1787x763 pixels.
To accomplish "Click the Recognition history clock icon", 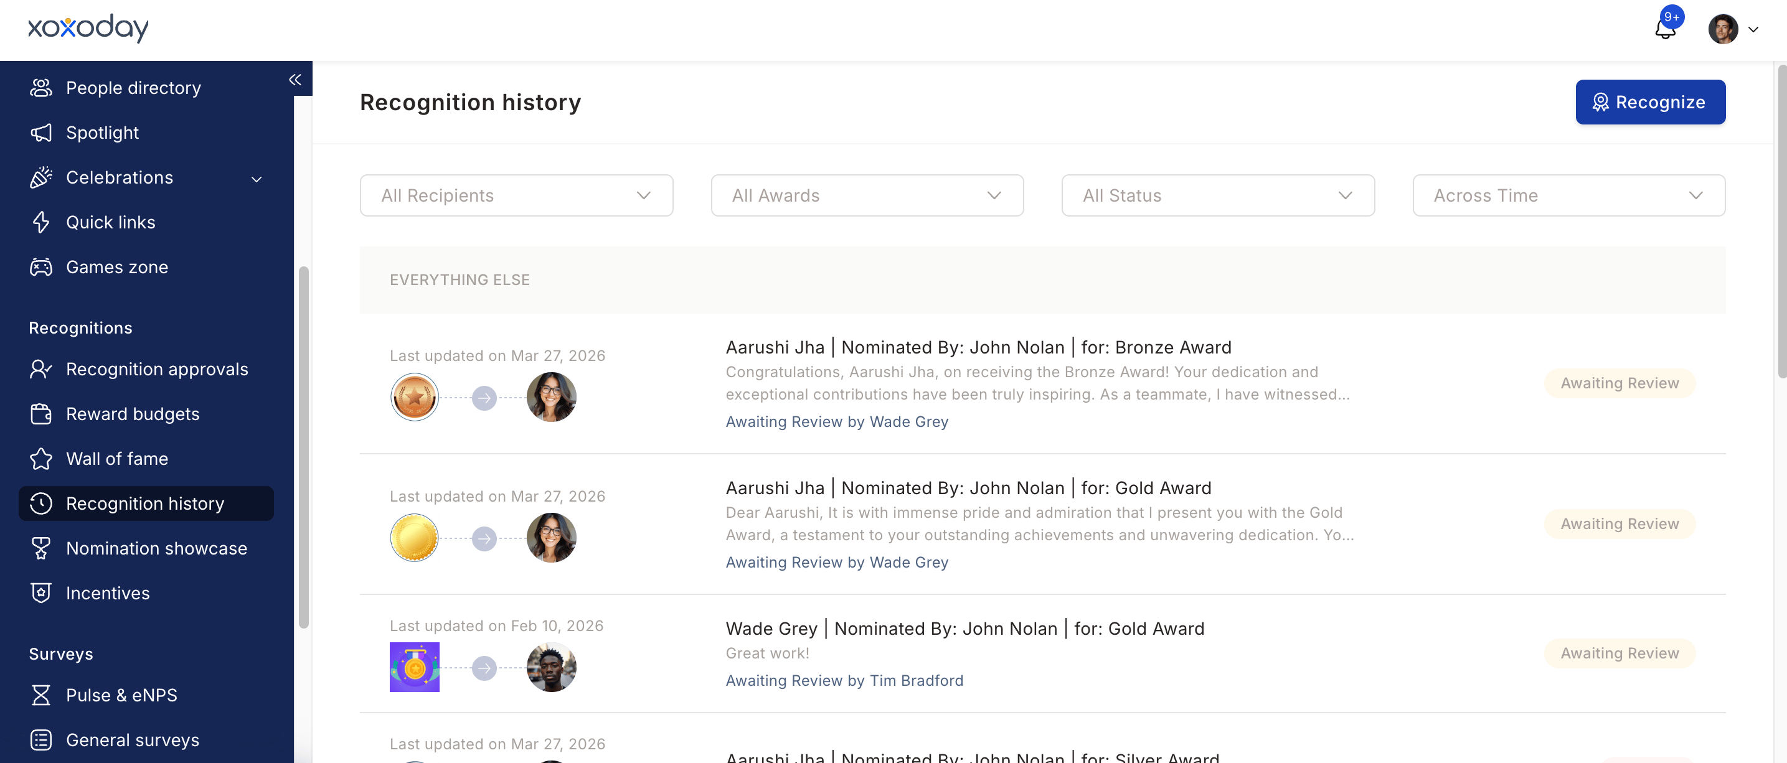I will click(41, 503).
